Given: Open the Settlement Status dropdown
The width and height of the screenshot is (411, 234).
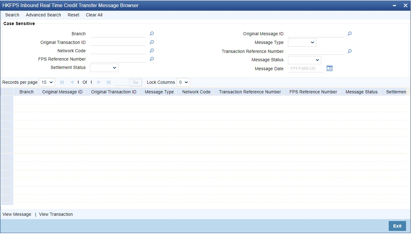Looking at the screenshot, I should tap(104, 67).
